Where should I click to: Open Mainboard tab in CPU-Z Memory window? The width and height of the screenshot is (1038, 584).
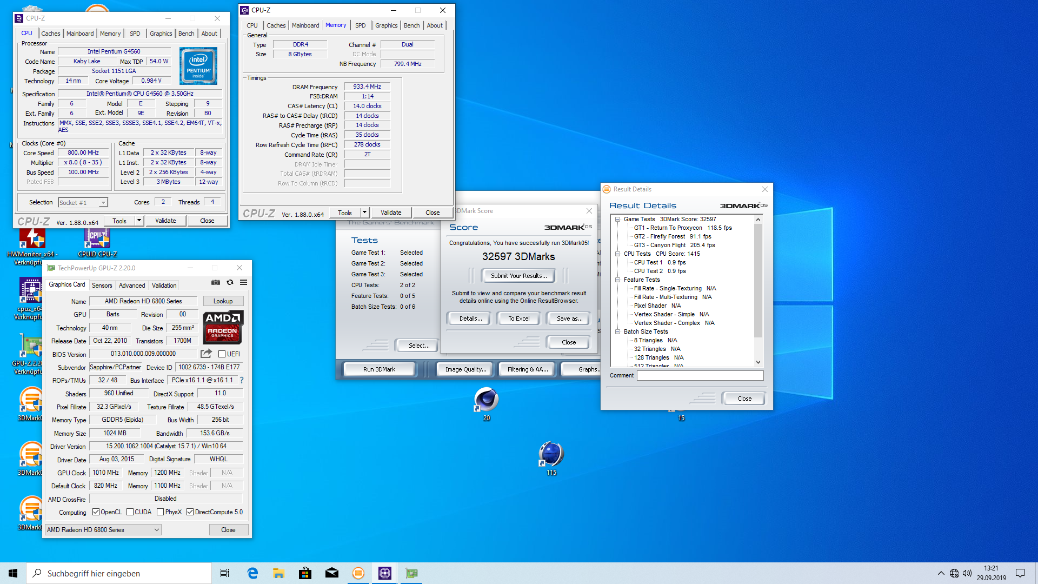pos(305,25)
